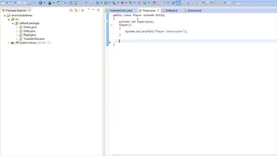
Task: Click the Forward navigation arrow icon
Action: click(229, 3)
